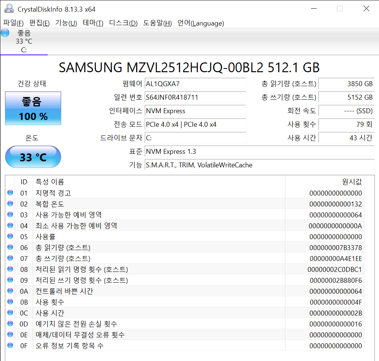Select attribute row 예기치 않은 전원 손실 횟수
The image size is (379, 361).
click(x=185, y=324)
